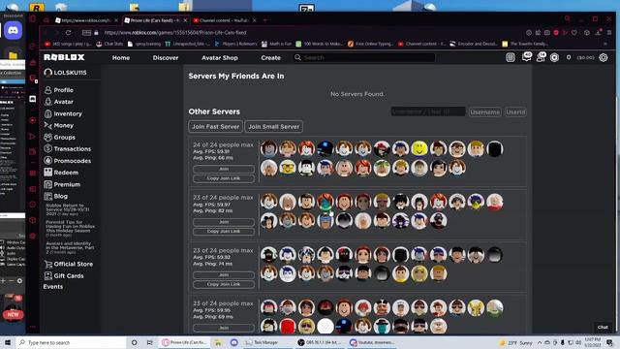This screenshot has width=620, height=349.
Task: Go to Discover in Roblox navigation
Action: [x=166, y=58]
